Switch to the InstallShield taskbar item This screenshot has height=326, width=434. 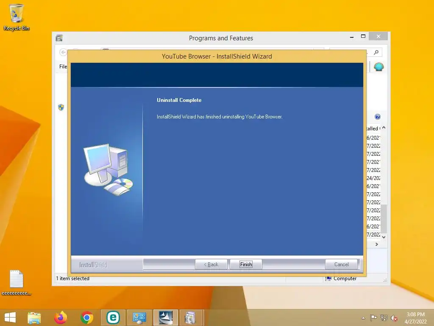(166, 318)
